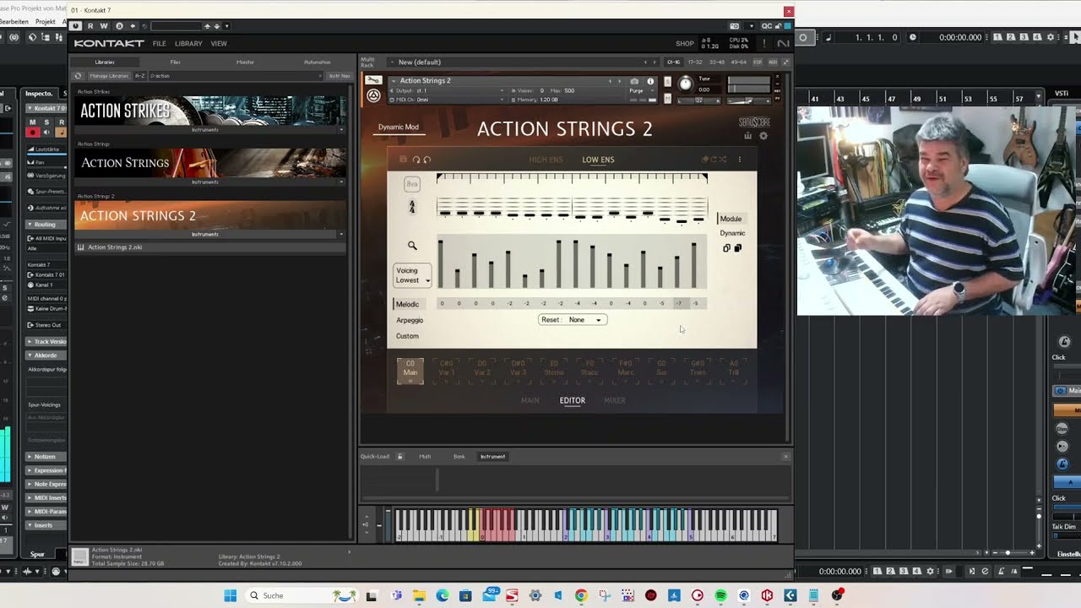The width and height of the screenshot is (1081, 608).
Task: Open Spotify from the taskbar
Action: click(720, 595)
